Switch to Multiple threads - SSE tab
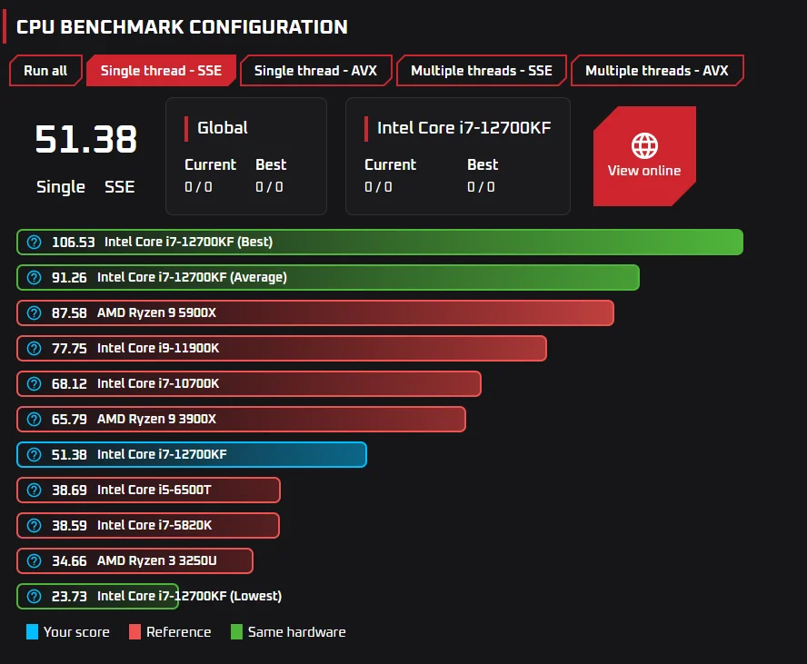 click(x=482, y=71)
